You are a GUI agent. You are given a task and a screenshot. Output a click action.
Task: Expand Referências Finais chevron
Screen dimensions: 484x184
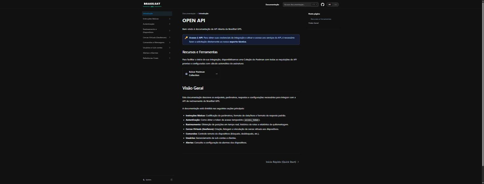(170, 58)
